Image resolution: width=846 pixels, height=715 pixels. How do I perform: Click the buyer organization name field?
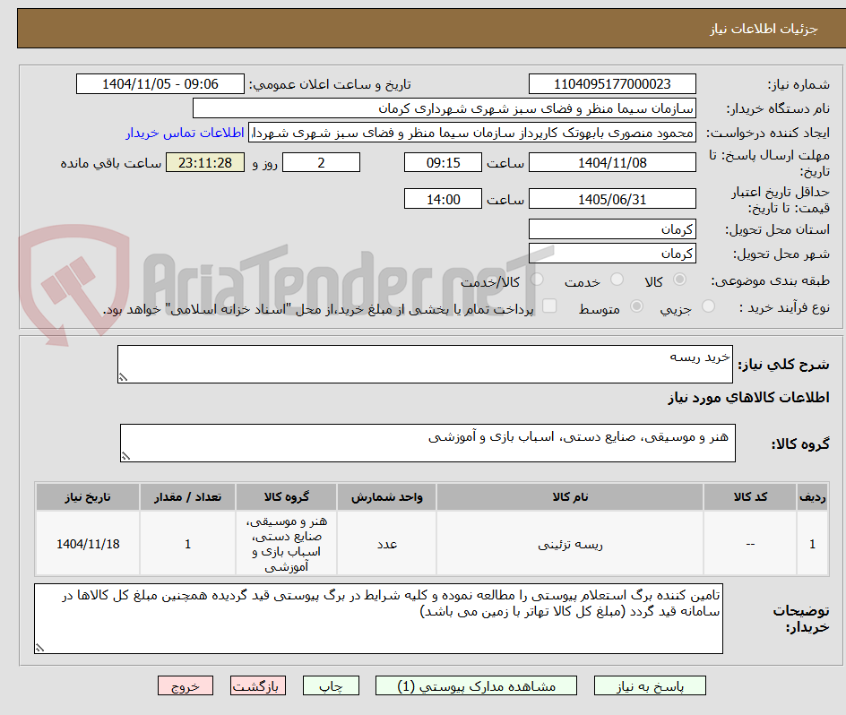click(444, 108)
